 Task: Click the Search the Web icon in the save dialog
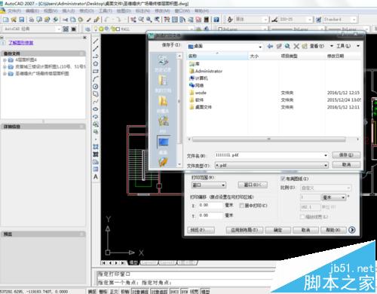pyautogui.click(x=287, y=46)
